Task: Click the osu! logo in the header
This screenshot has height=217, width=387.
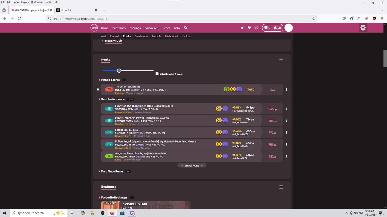Action: pos(94,28)
